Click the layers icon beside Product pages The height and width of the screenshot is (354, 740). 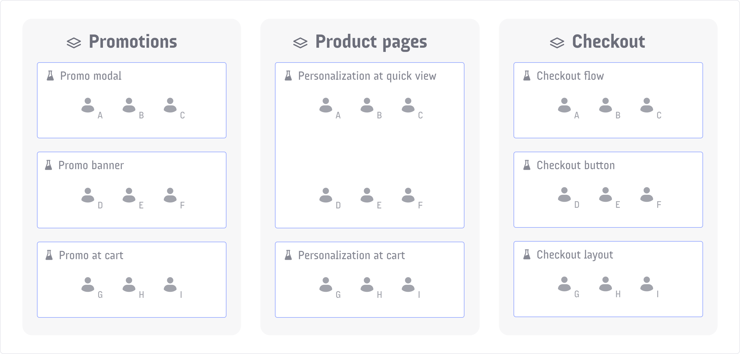300,43
